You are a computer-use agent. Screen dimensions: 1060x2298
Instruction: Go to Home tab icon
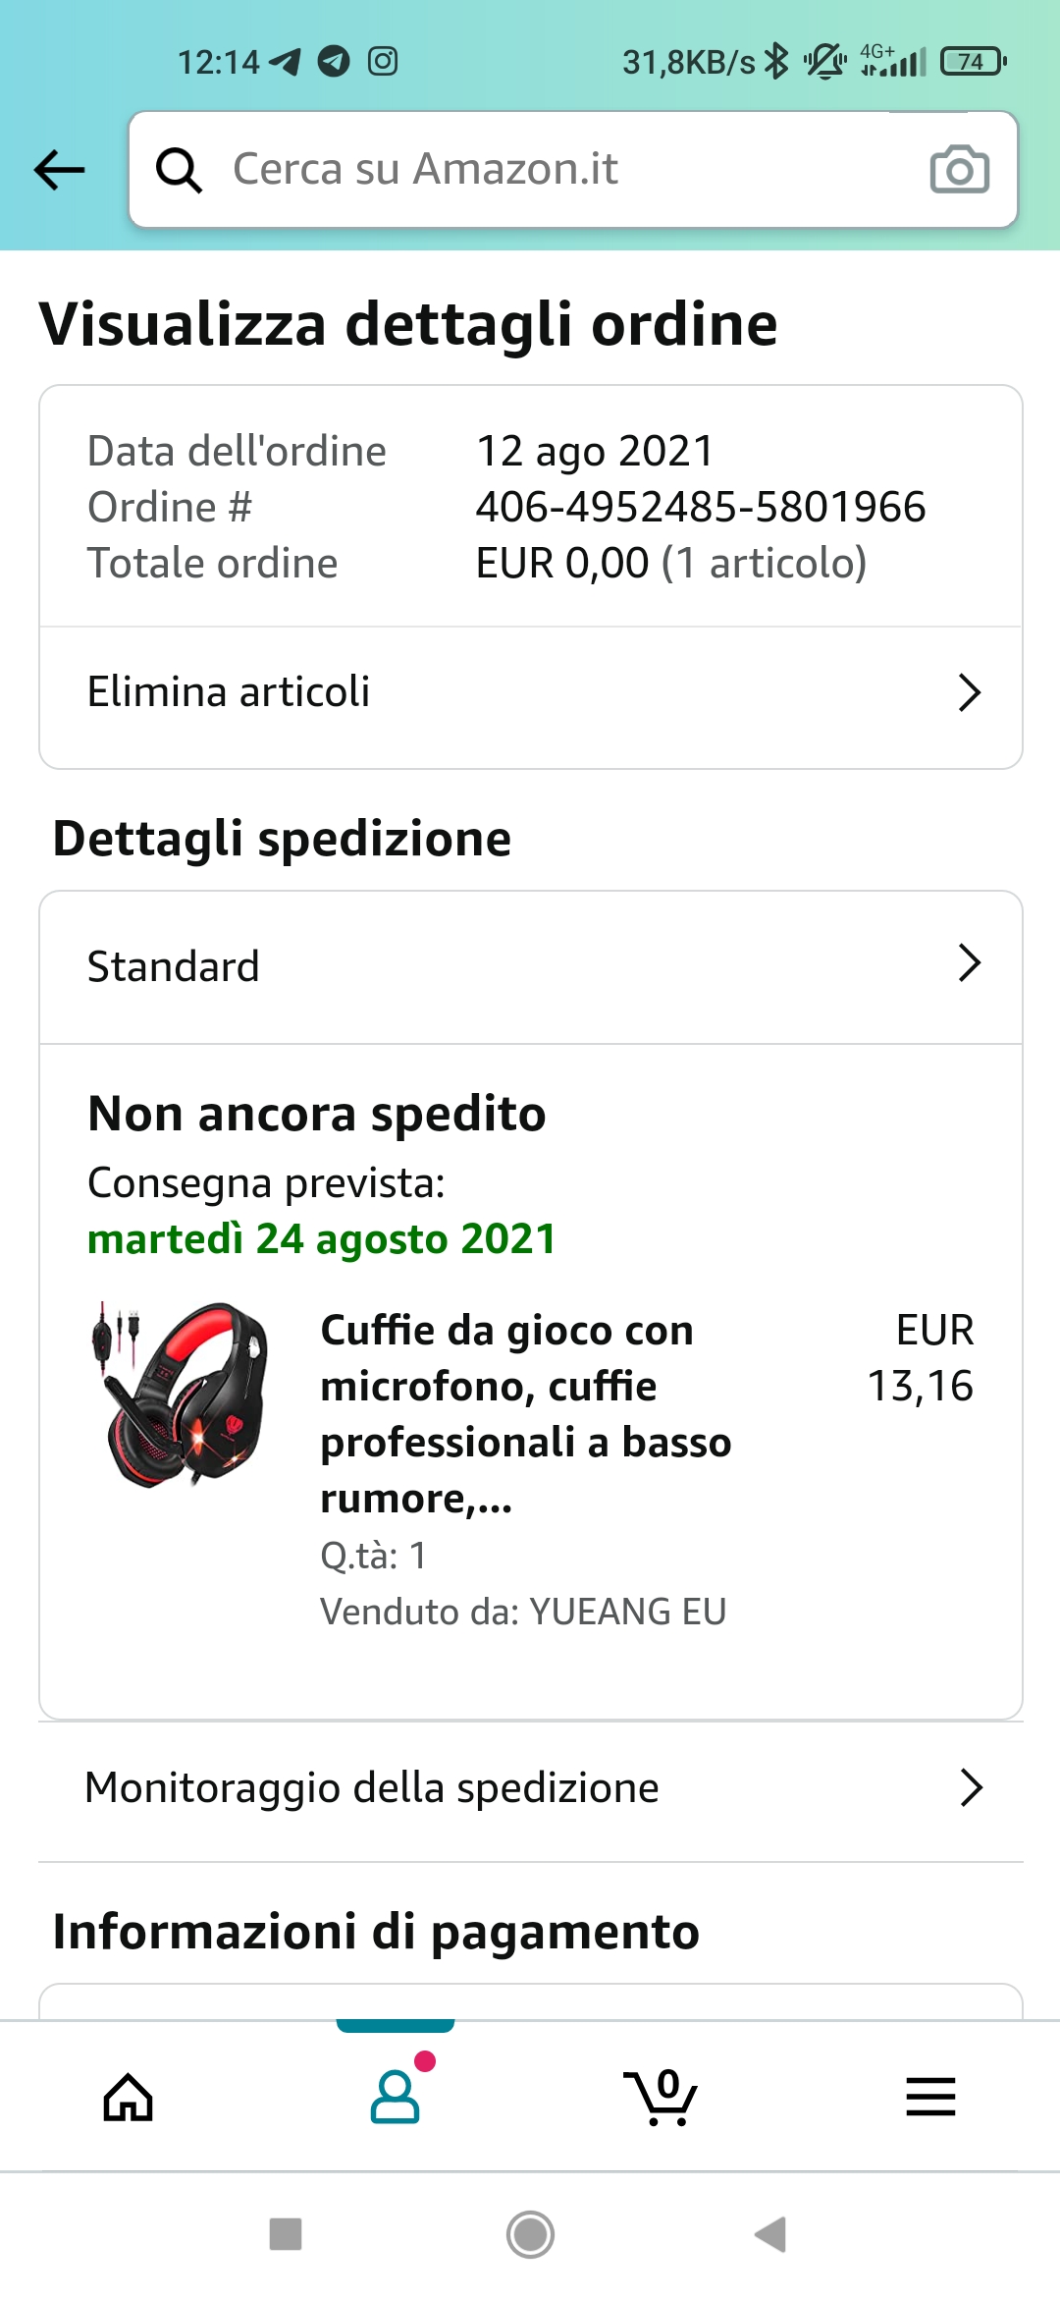point(129,2097)
